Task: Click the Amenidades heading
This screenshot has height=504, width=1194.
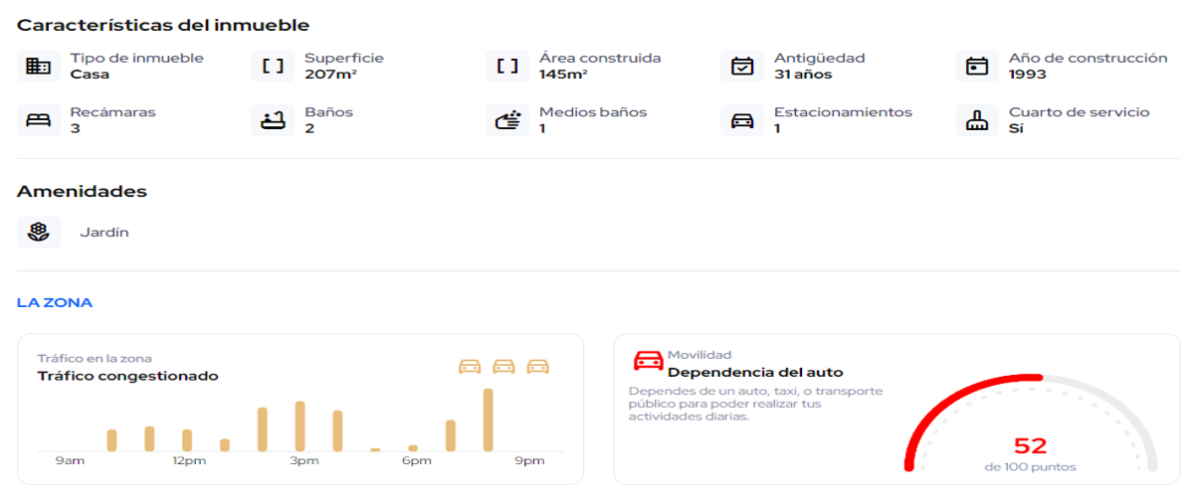Action: pyautogui.click(x=83, y=191)
